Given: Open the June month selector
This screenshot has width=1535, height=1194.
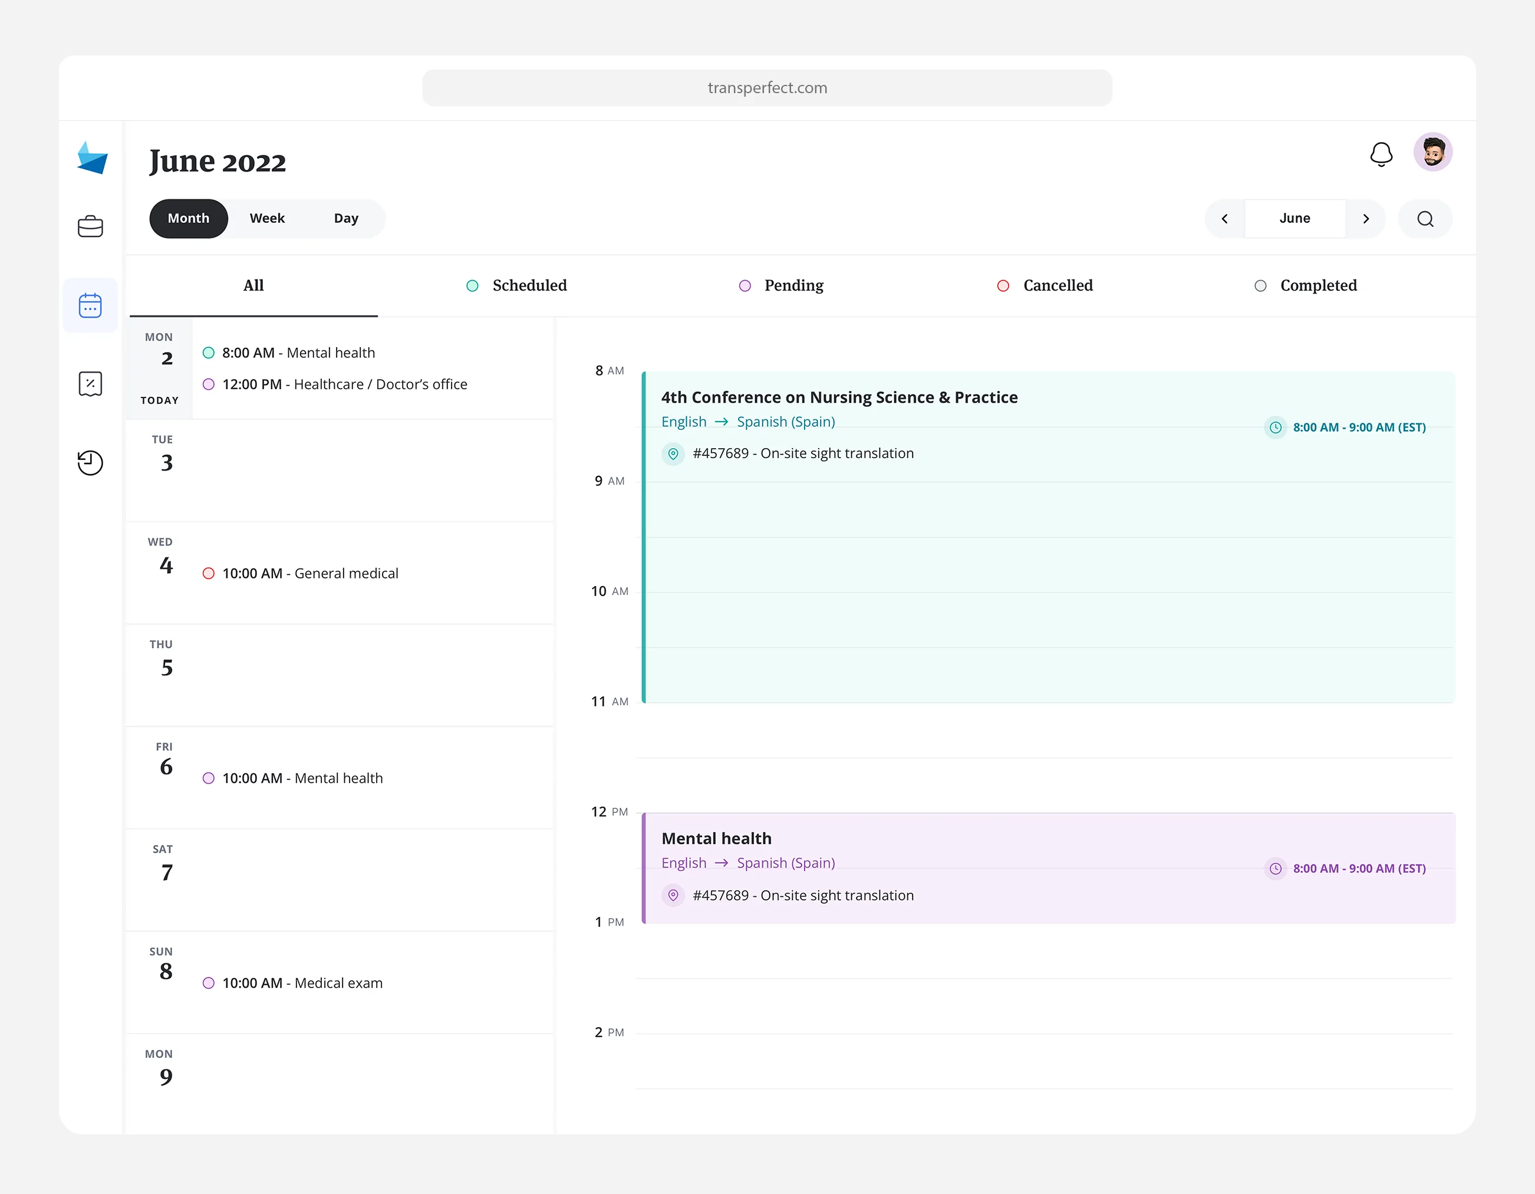Looking at the screenshot, I should 1294,219.
